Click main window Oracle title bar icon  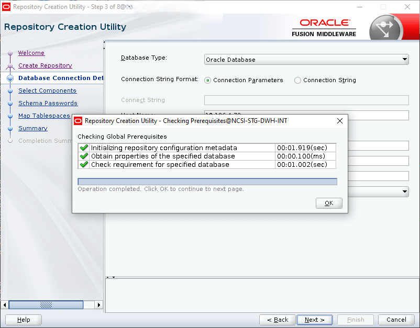(6, 7)
